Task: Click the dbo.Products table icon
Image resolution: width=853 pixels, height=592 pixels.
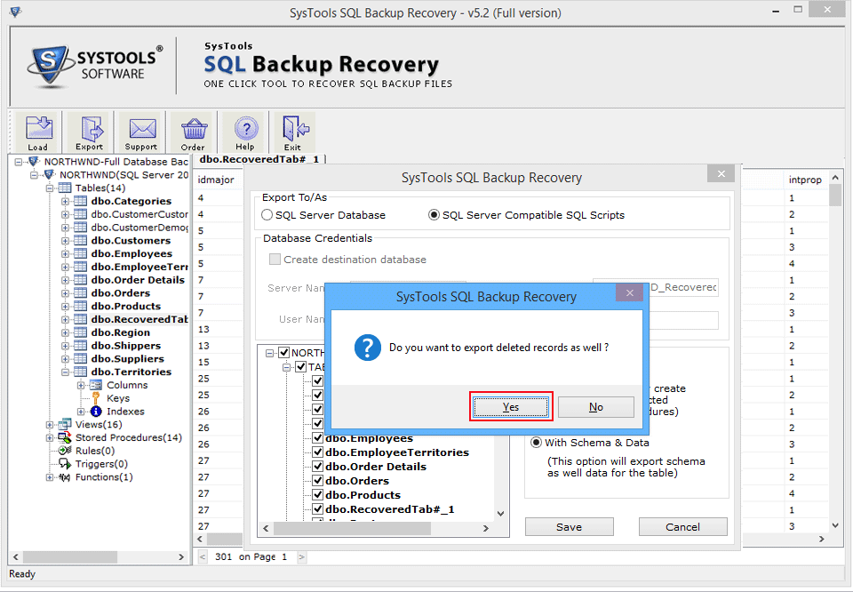Action: [x=81, y=307]
